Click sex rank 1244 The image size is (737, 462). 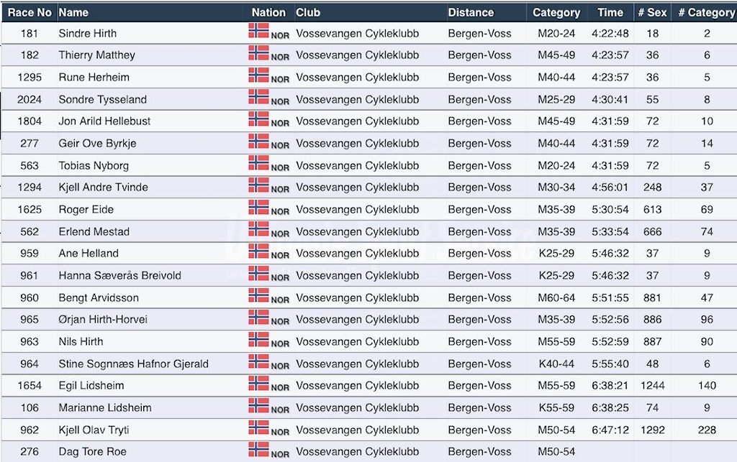point(652,386)
